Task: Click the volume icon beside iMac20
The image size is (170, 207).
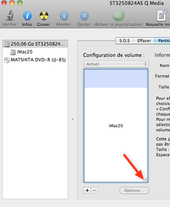Action: click(x=13, y=52)
